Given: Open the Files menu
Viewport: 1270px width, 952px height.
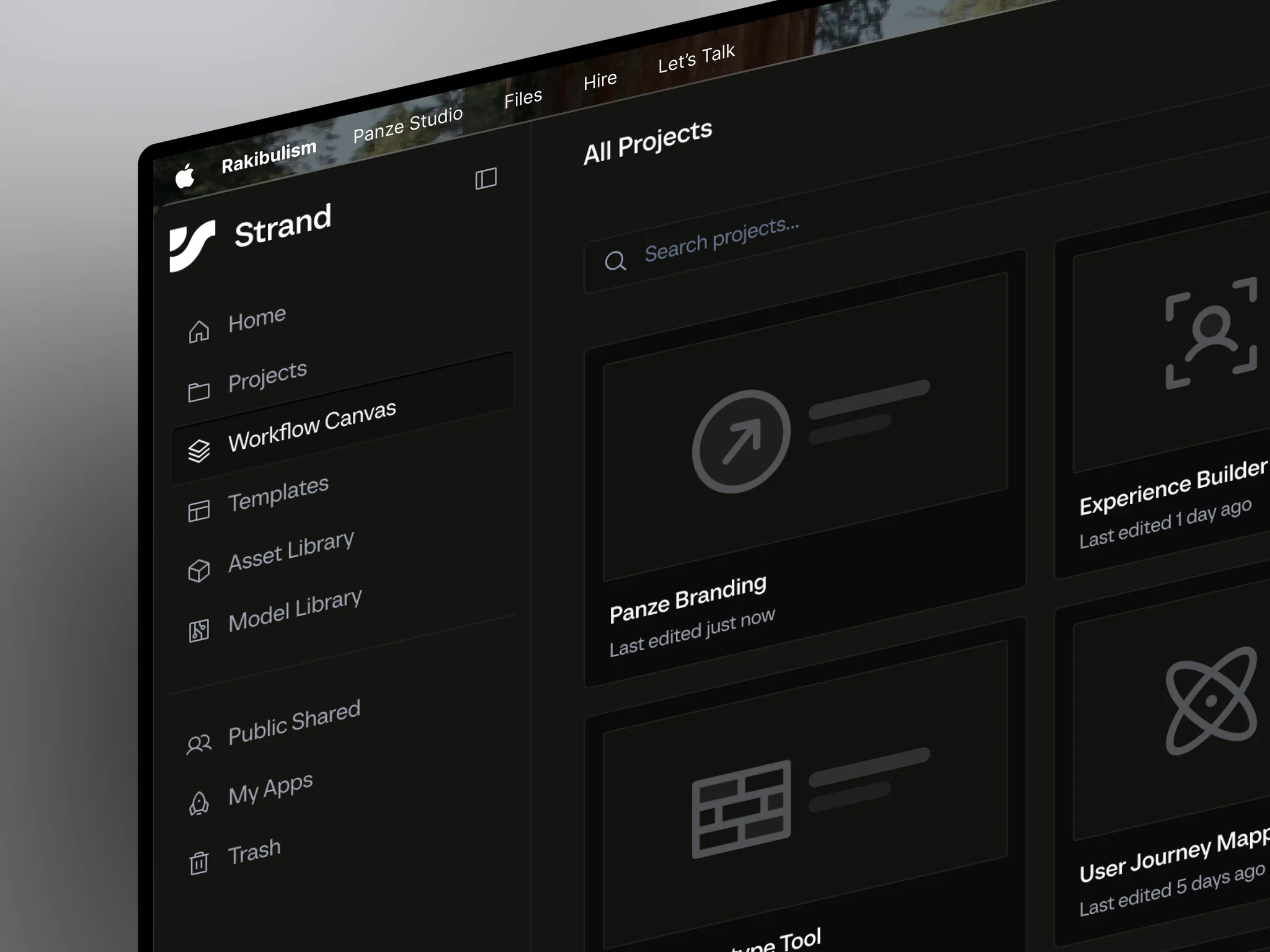Looking at the screenshot, I should 523,98.
